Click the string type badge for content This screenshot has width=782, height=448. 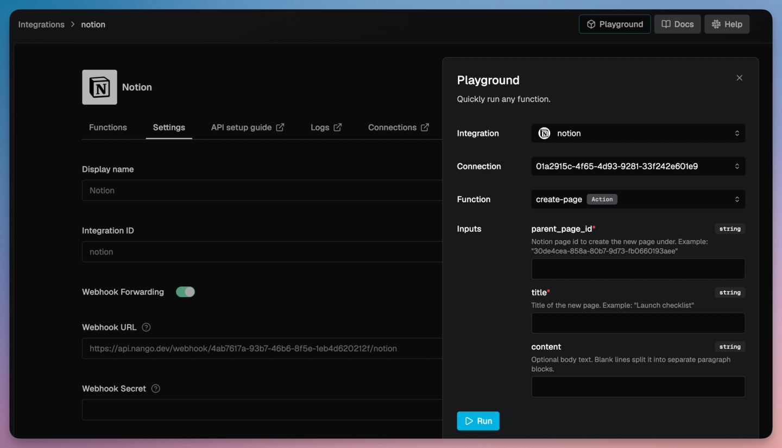pos(730,347)
